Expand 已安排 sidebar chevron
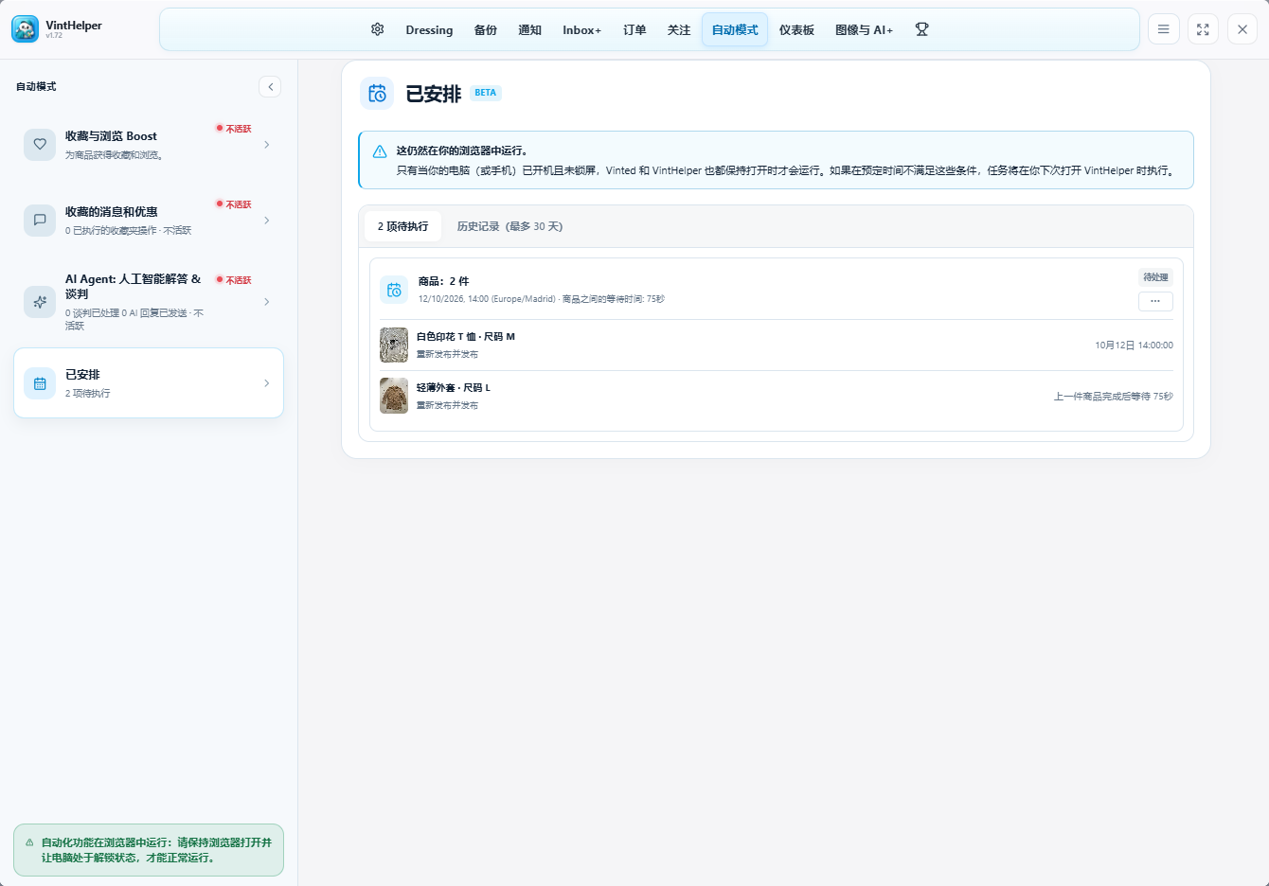 point(267,383)
